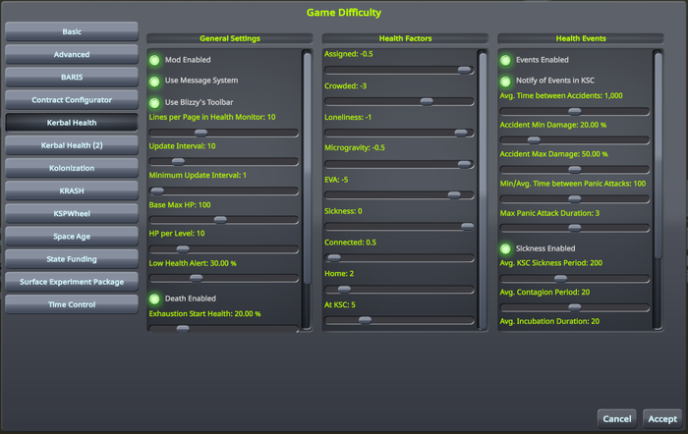Switch to the Time Control tab
The width and height of the screenshot is (688, 434).
[x=72, y=304]
